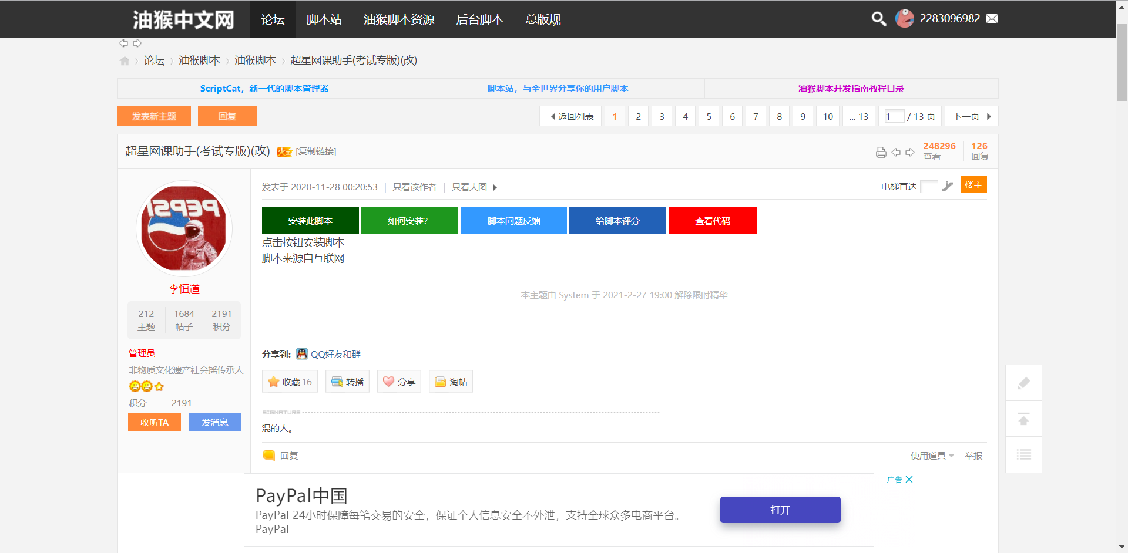The width and height of the screenshot is (1128, 553).
Task: Click 安装此脚本 install button
Action: pyautogui.click(x=310, y=221)
